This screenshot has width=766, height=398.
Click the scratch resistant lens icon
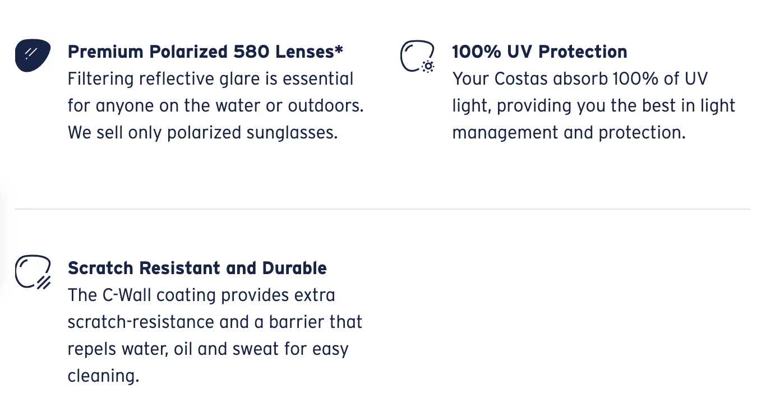pos(31,271)
